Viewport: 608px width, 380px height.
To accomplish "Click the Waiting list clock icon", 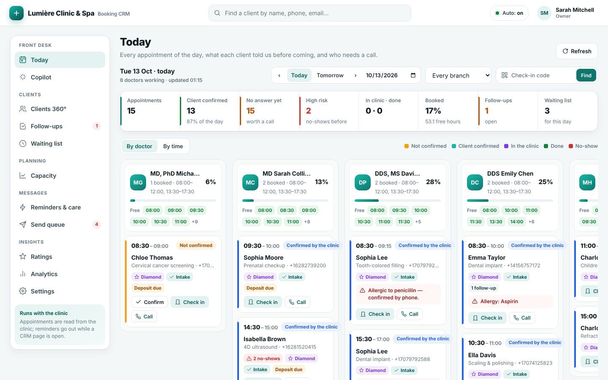I will (x=23, y=144).
